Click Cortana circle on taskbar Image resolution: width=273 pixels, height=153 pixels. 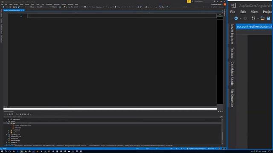pyautogui.click(x=6, y=151)
